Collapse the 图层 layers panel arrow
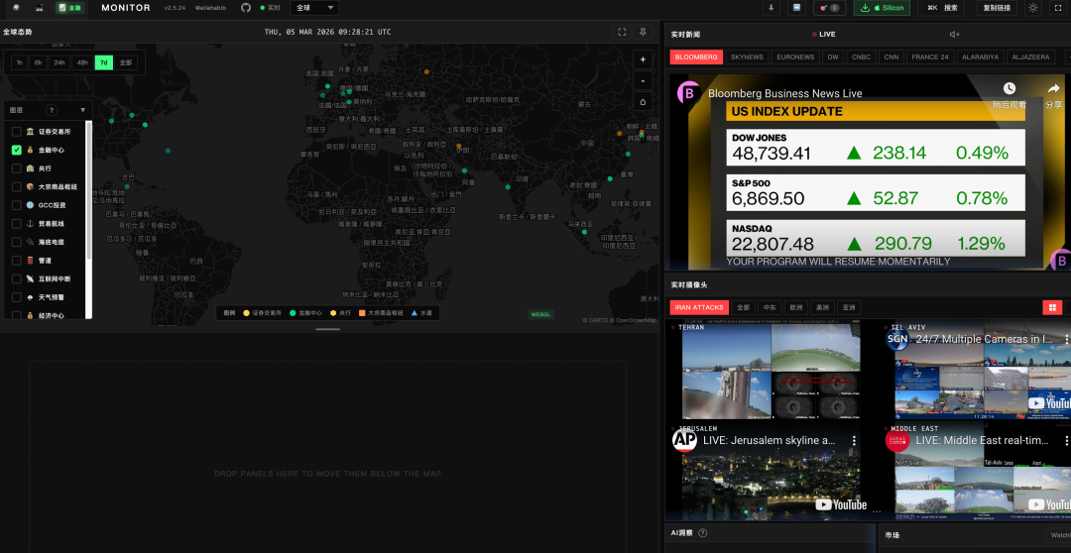1071x553 pixels. pyautogui.click(x=83, y=110)
